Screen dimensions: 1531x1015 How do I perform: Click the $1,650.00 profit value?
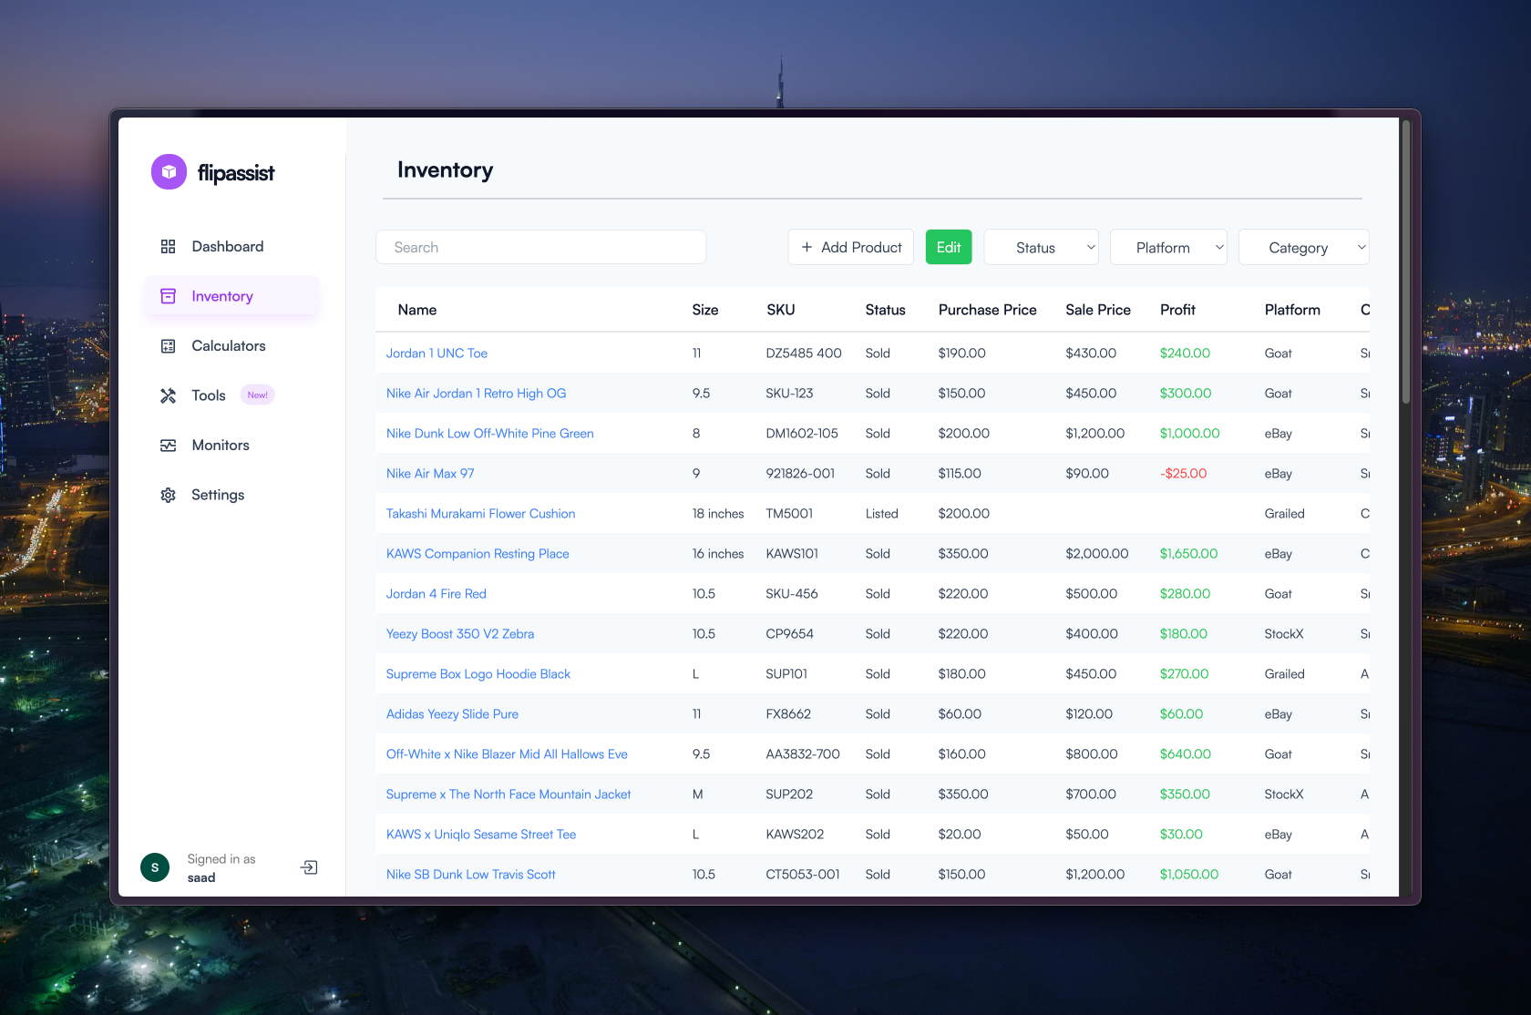pos(1188,554)
